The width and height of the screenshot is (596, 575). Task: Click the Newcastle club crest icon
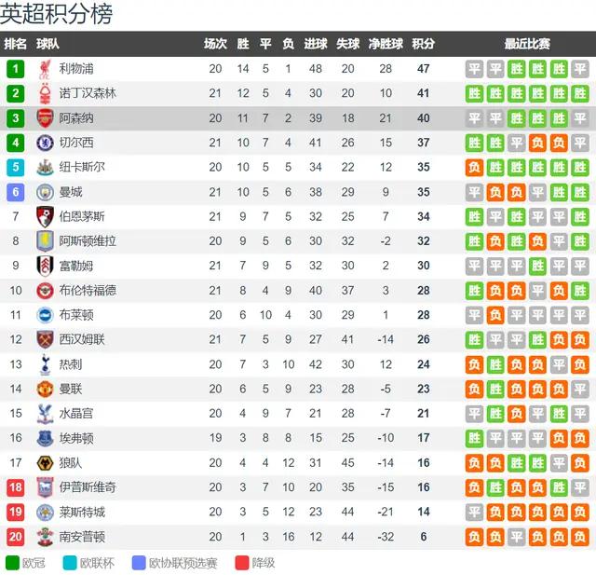pyautogui.click(x=44, y=168)
